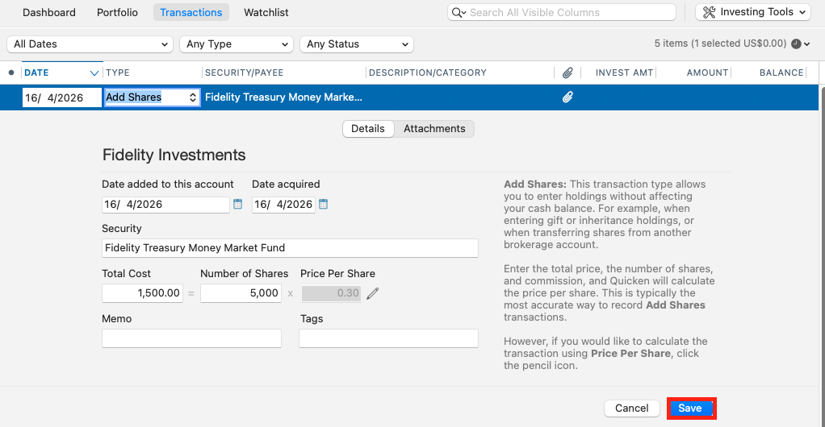The image size is (825, 427).
Task: Open the Add Shares type selector
Action: point(152,97)
